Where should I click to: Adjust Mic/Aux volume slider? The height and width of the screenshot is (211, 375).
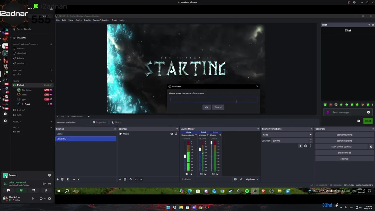coord(200,149)
